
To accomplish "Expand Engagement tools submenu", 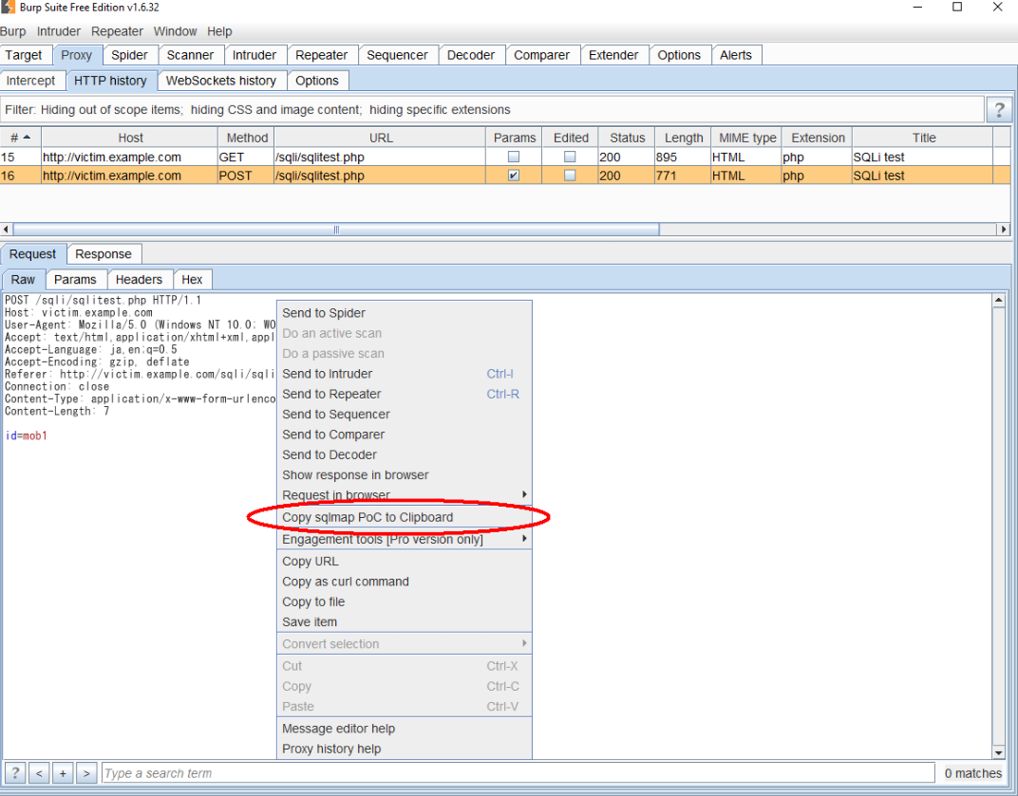I will 404,539.
